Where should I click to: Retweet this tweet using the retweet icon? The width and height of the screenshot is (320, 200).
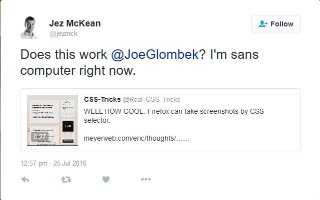(x=65, y=180)
